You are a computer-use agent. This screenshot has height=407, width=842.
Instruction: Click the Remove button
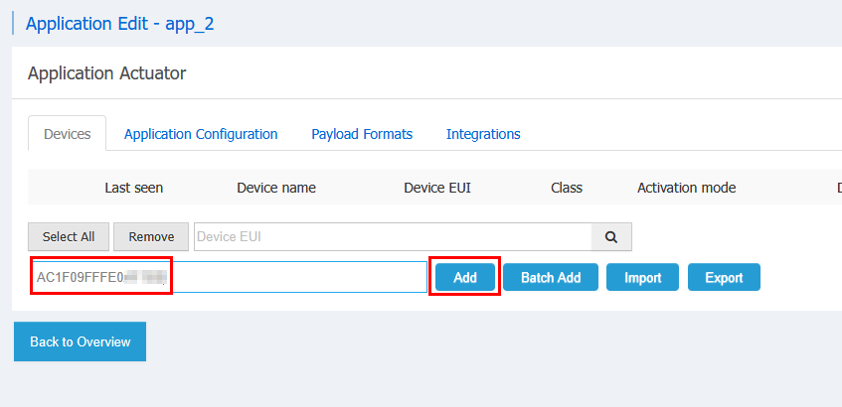click(151, 237)
